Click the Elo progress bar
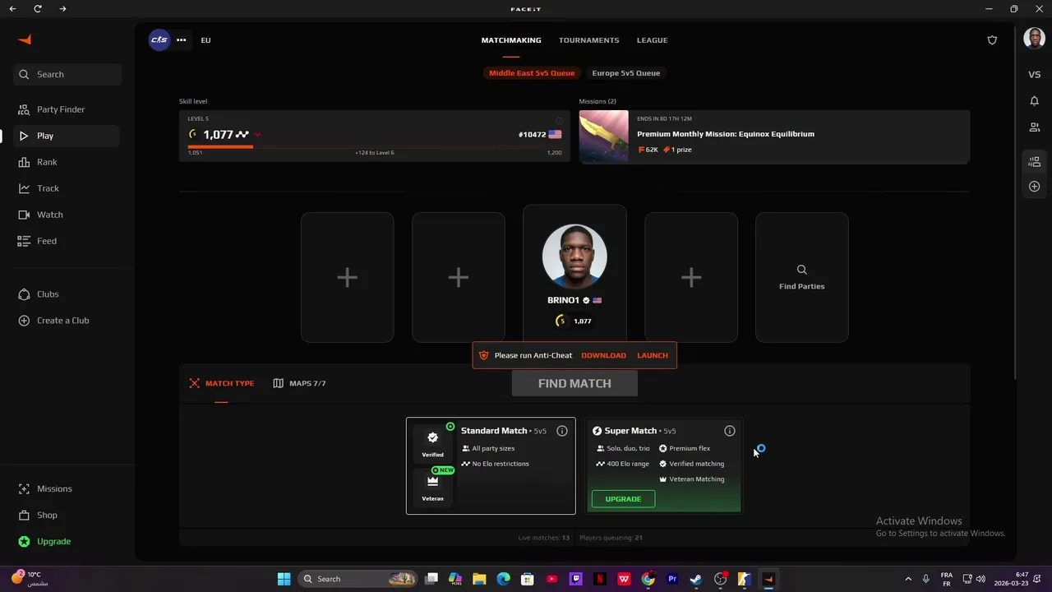The width and height of the screenshot is (1052, 592). [x=375, y=146]
